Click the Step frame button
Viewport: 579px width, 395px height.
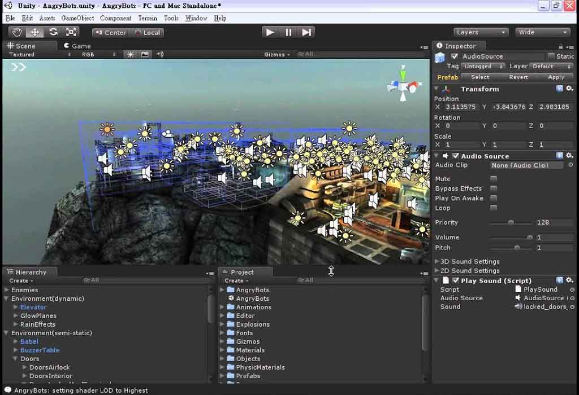coord(306,32)
